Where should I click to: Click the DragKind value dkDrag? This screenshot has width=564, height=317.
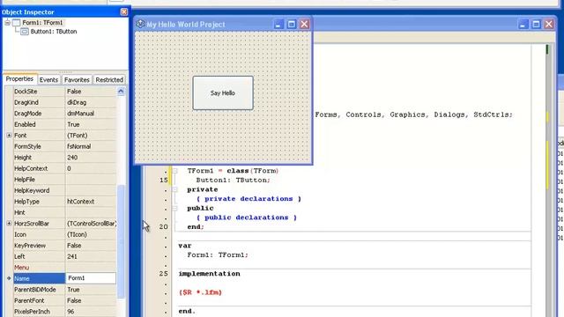coord(77,103)
